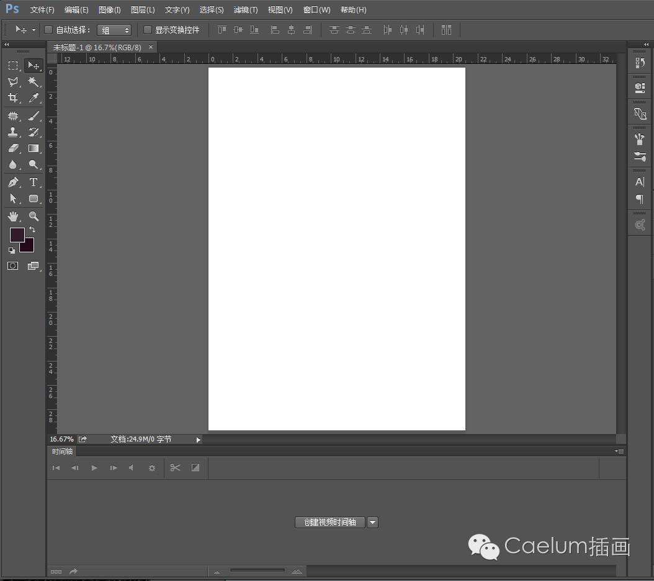Screen dimensions: 654x581
Task: Select the Move tool
Action: pyautogui.click(x=34, y=65)
